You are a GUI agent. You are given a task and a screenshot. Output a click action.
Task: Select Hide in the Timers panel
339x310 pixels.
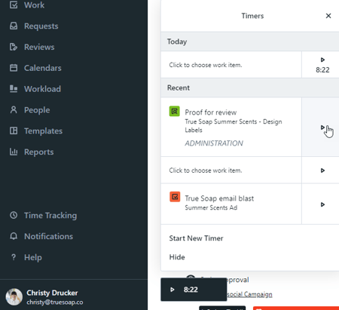177,257
